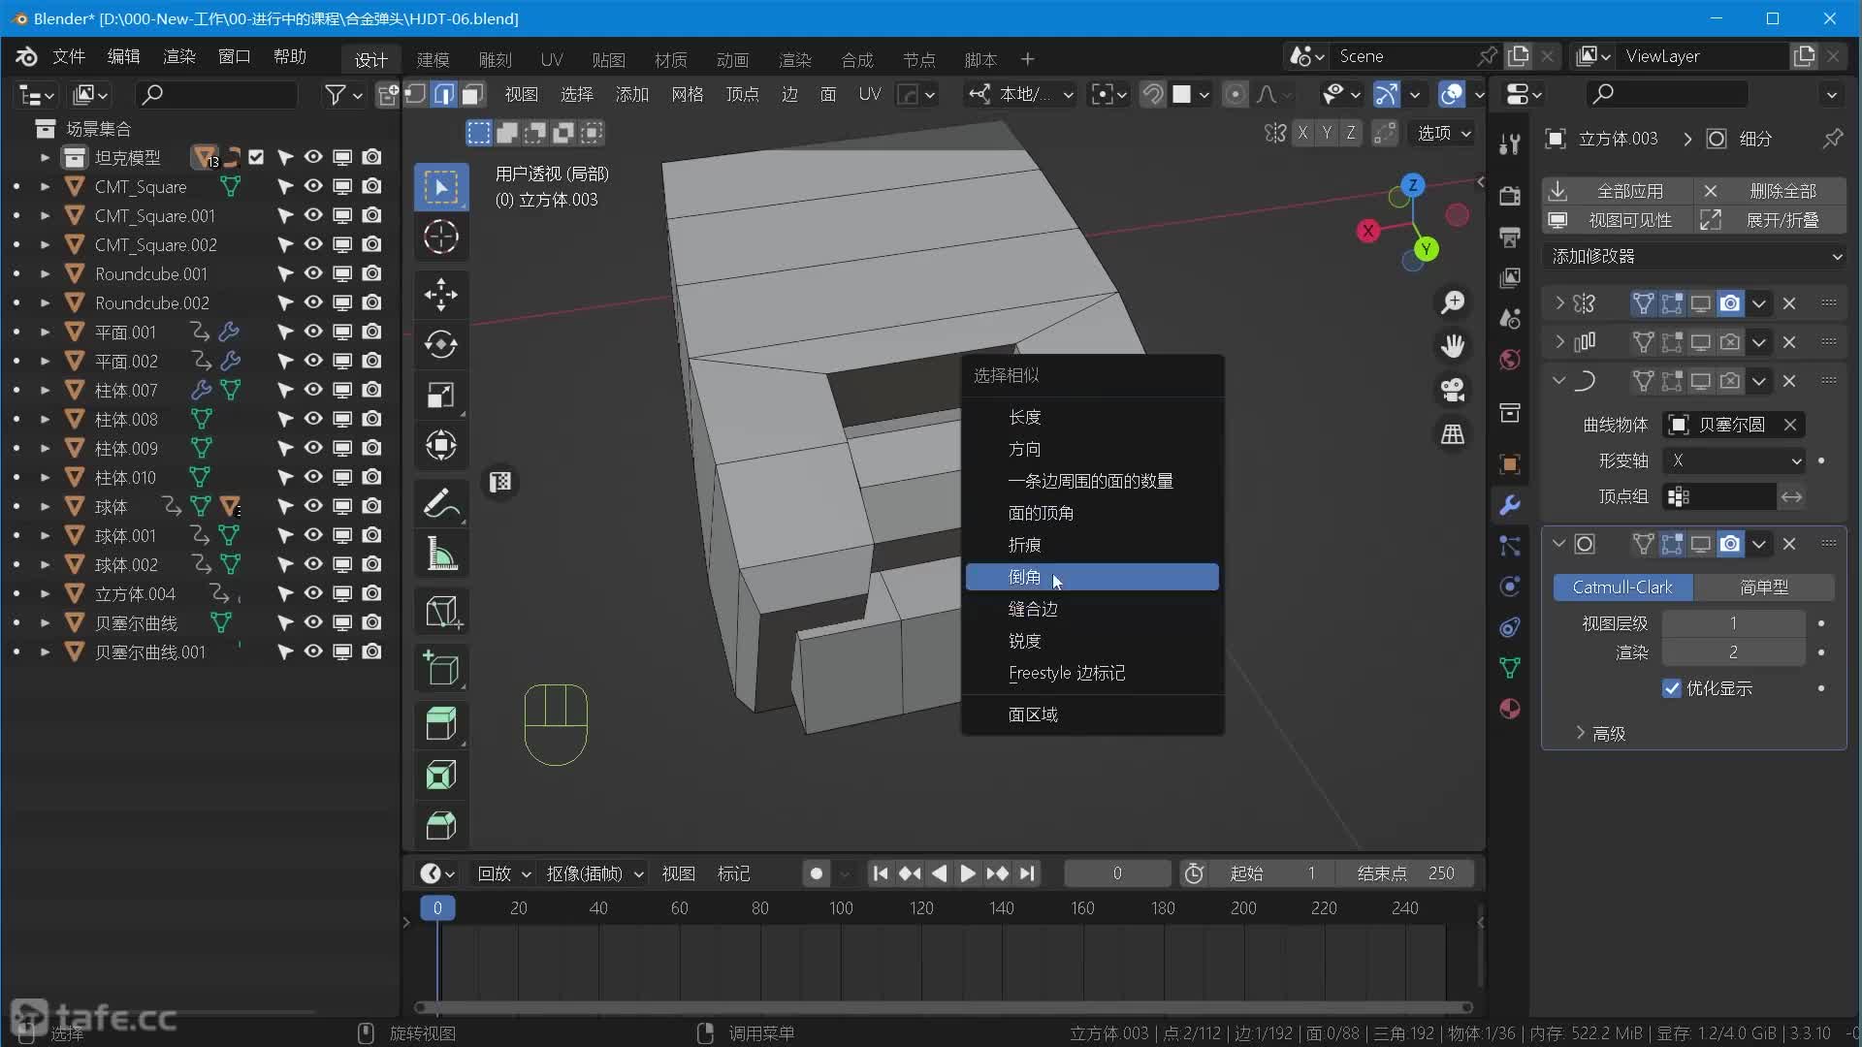Image resolution: width=1862 pixels, height=1047 pixels.
Task: Activate the Annotate pencil tool
Action: 441,504
